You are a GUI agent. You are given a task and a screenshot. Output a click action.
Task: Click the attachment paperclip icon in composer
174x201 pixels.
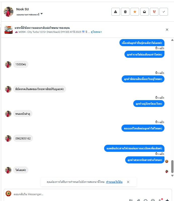point(138,200)
